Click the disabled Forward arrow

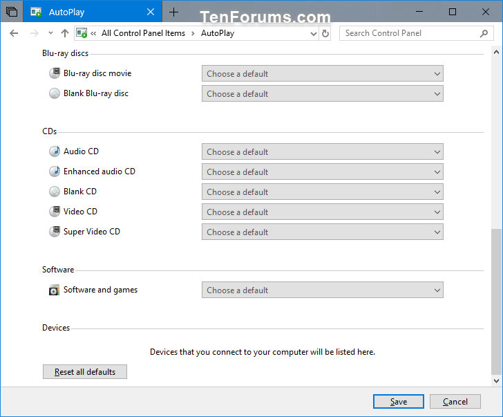[x=34, y=33]
